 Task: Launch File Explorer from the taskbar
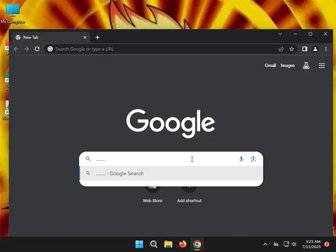click(x=168, y=244)
